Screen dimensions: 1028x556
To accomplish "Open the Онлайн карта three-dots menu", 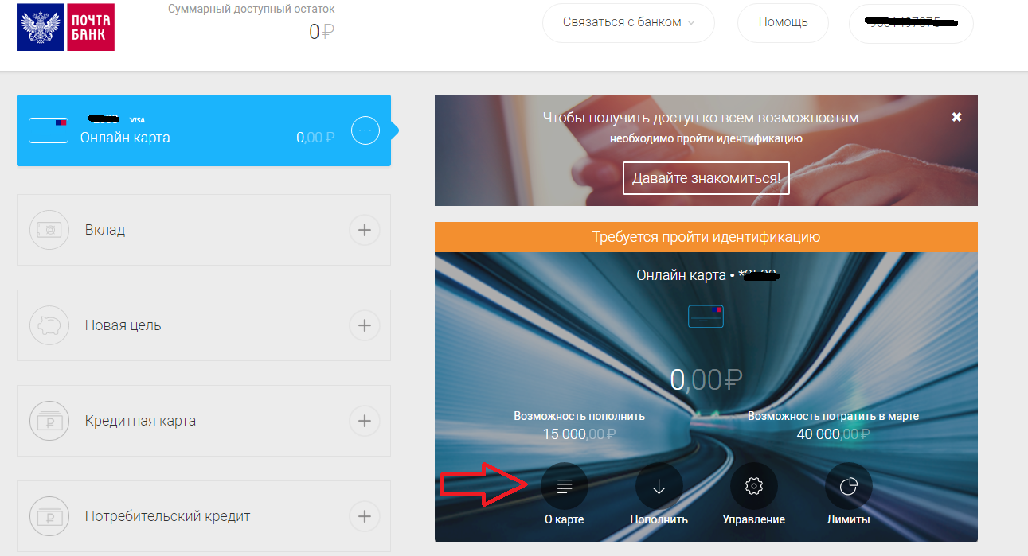I will (x=365, y=130).
